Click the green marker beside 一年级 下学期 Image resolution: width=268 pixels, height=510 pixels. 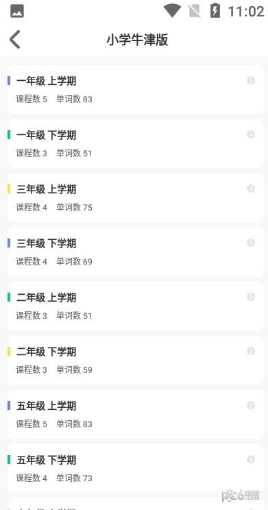[x=9, y=134]
